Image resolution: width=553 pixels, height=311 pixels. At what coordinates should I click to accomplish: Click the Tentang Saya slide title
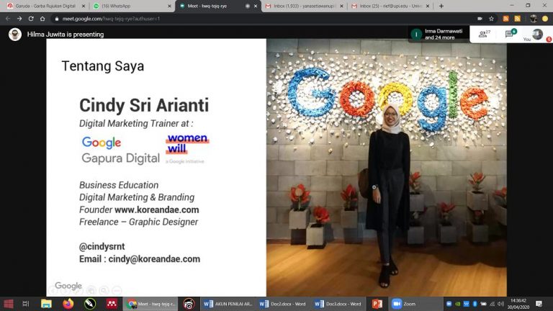coord(103,66)
